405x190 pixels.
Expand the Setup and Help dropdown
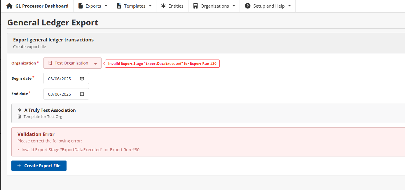click(x=289, y=6)
